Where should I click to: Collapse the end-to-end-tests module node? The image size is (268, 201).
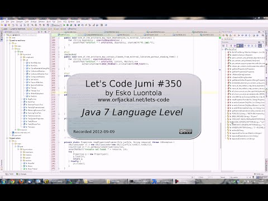tap(7, 40)
